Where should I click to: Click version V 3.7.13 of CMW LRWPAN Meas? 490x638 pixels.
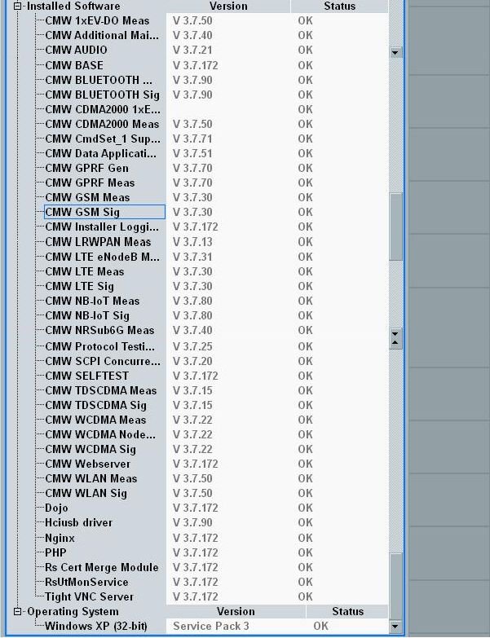192,242
